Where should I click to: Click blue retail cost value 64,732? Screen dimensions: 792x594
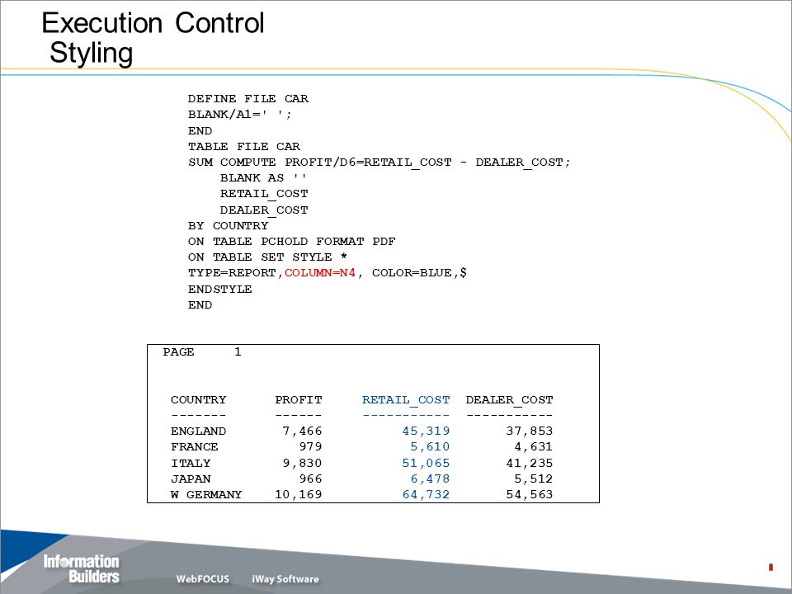[426, 494]
